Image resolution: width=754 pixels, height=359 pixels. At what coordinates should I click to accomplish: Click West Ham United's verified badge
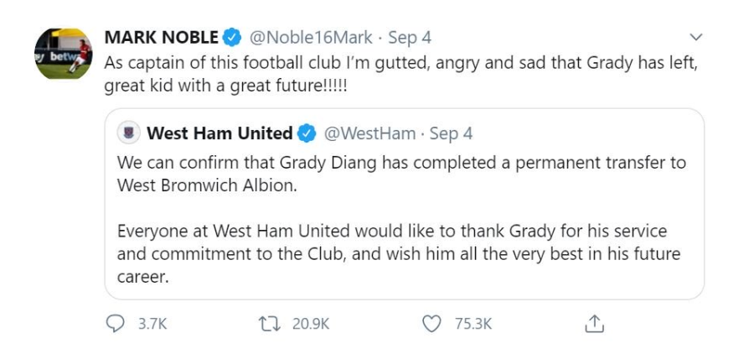pyautogui.click(x=307, y=133)
